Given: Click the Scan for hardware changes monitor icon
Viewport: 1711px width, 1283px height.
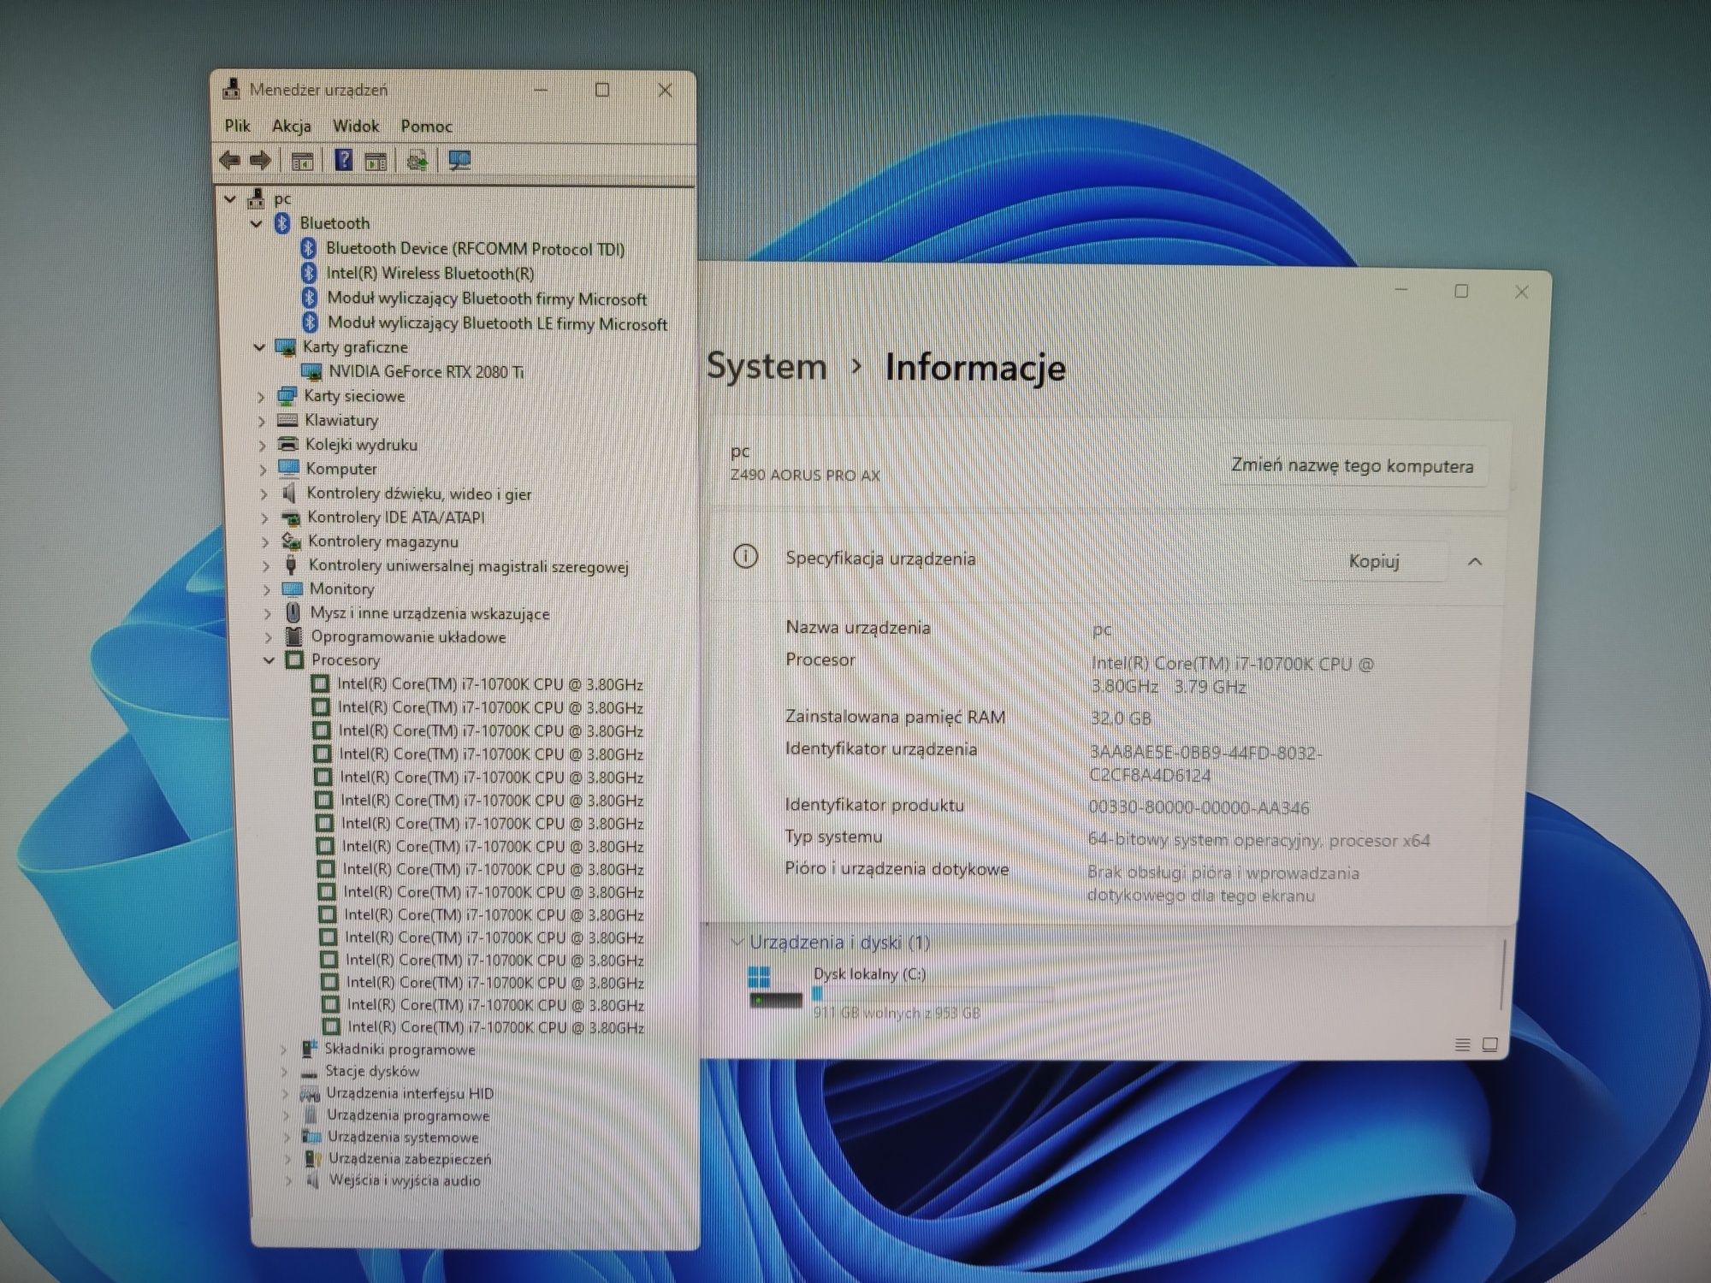Looking at the screenshot, I should 460,160.
